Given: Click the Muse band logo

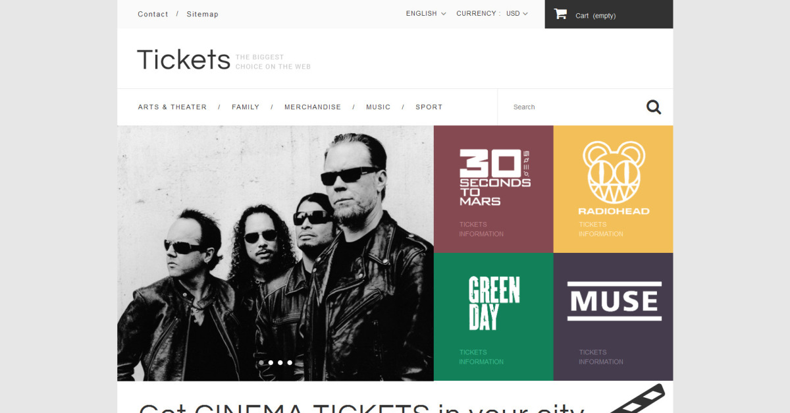Looking at the screenshot, I should tap(614, 302).
